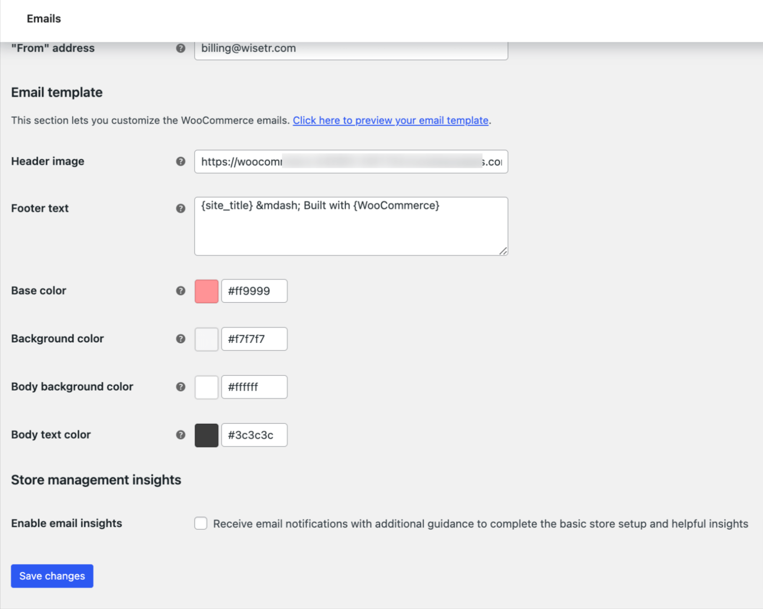Click the Body background color help icon
Screen dimensions: 763x609
(180, 387)
